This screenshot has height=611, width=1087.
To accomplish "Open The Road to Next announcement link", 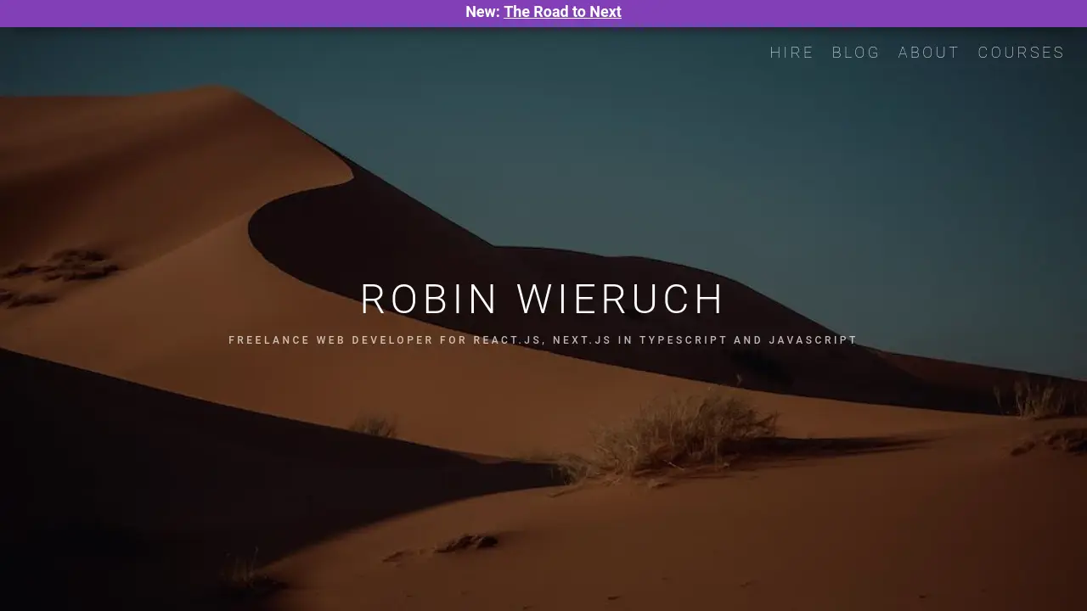I will (x=562, y=12).
